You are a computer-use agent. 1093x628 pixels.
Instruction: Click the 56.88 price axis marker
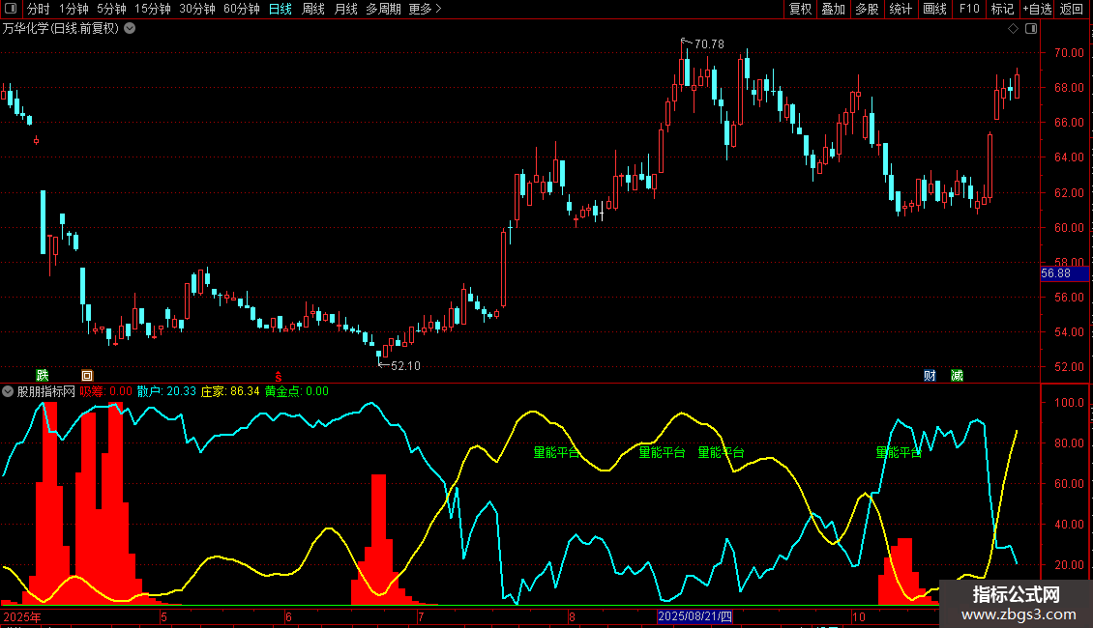pyautogui.click(x=1064, y=273)
